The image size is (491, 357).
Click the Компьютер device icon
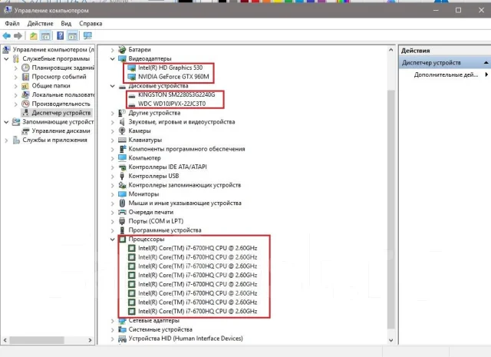(x=122, y=157)
